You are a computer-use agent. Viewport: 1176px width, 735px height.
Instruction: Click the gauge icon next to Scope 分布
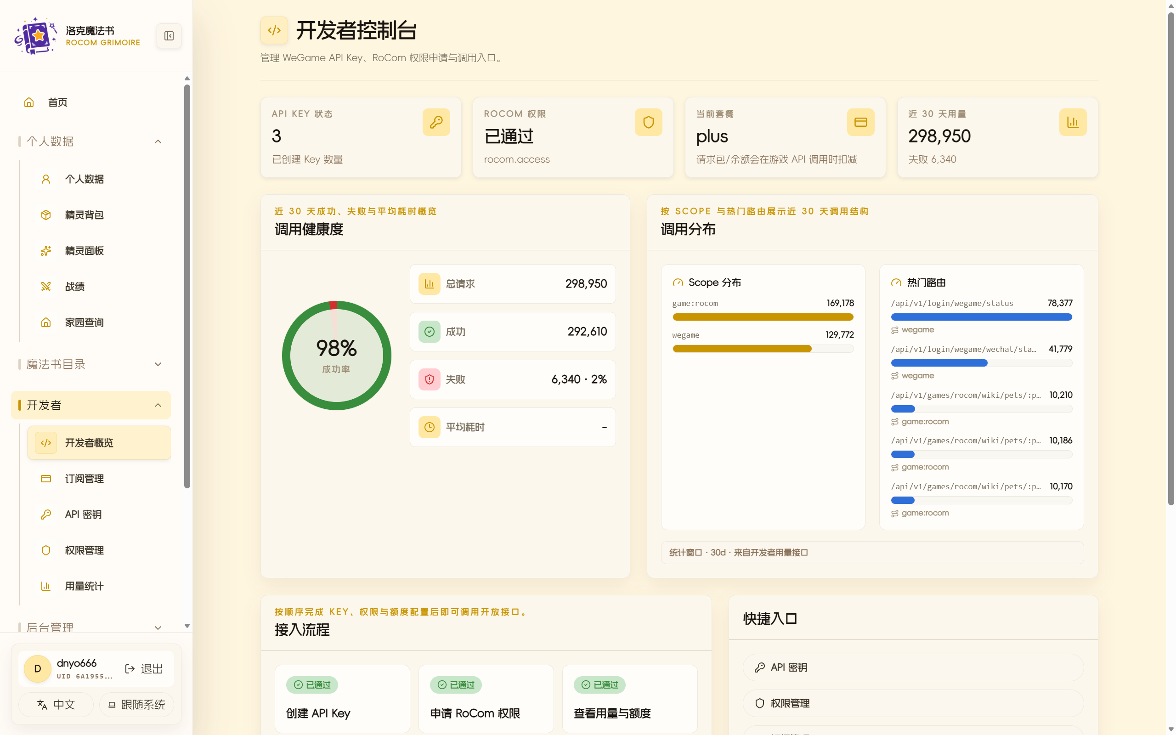point(678,283)
